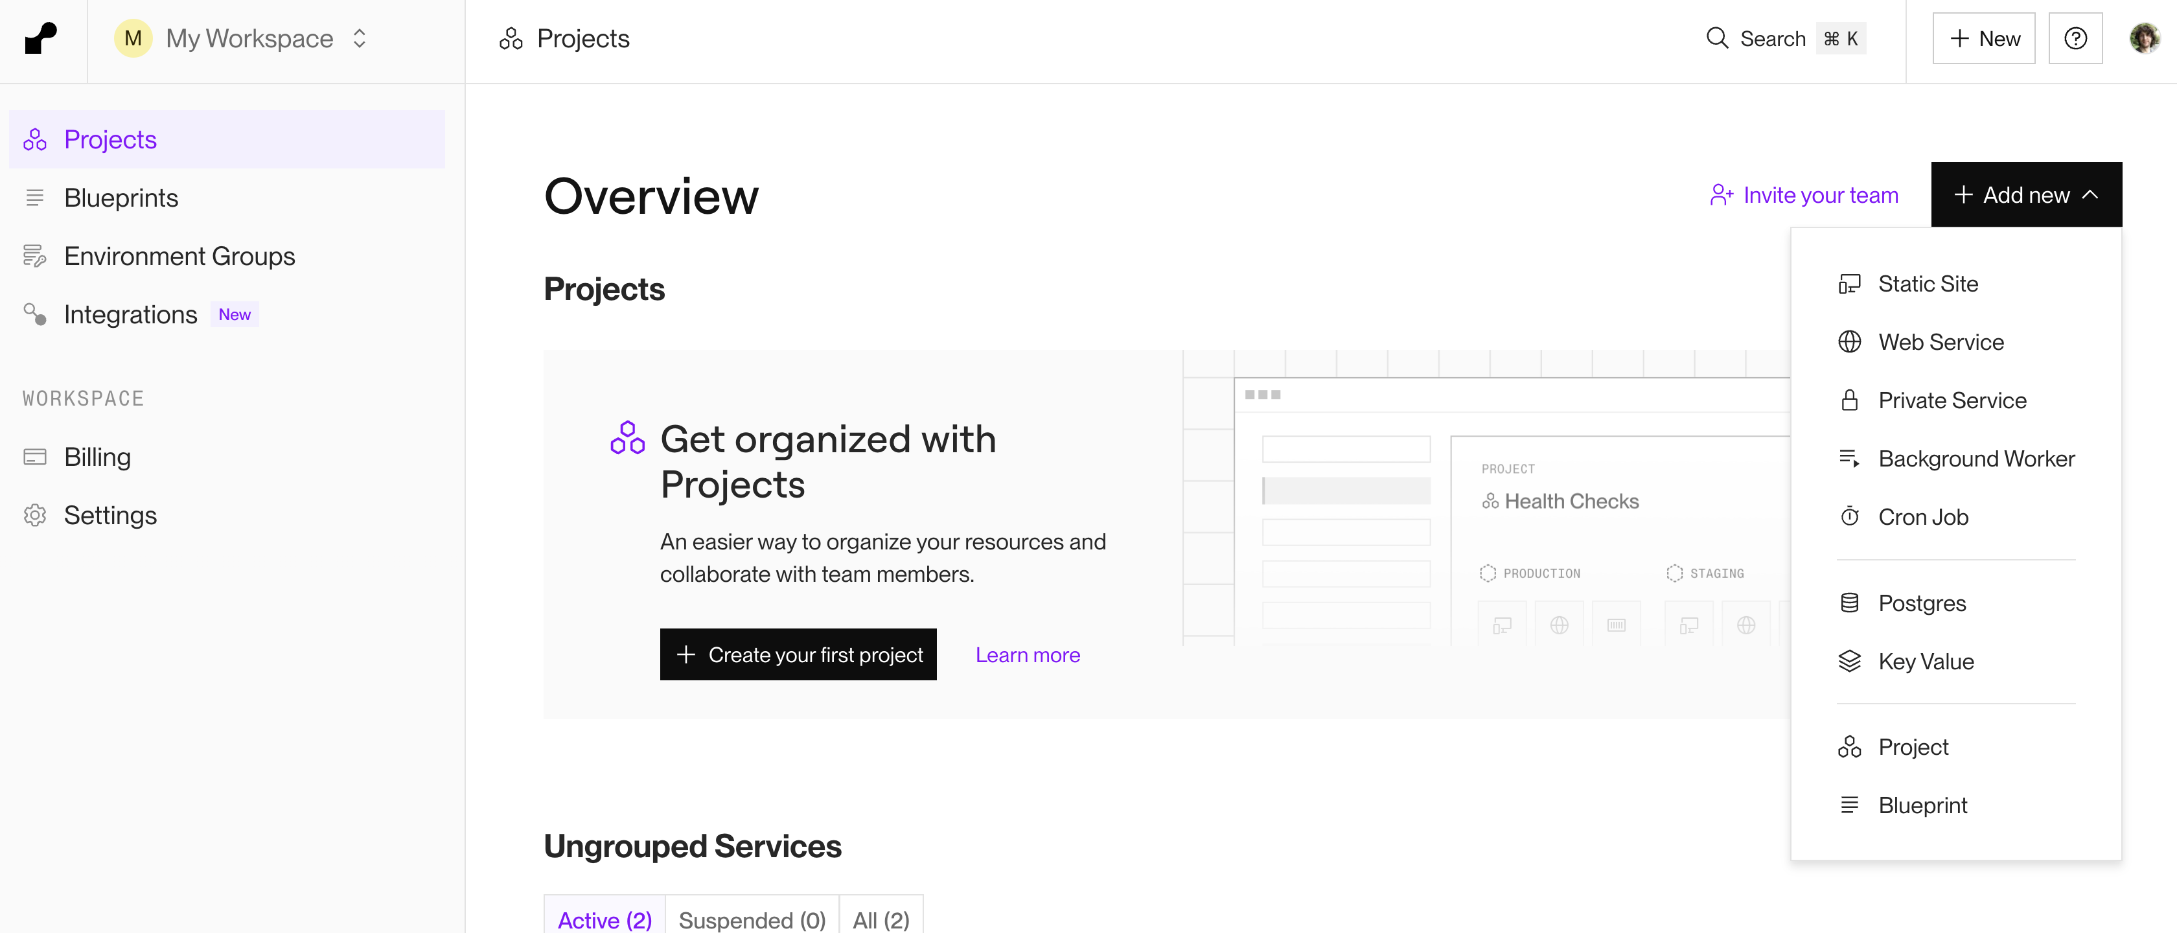Click the Static Site icon in the menu
The width and height of the screenshot is (2177, 933).
point(1849,284)
